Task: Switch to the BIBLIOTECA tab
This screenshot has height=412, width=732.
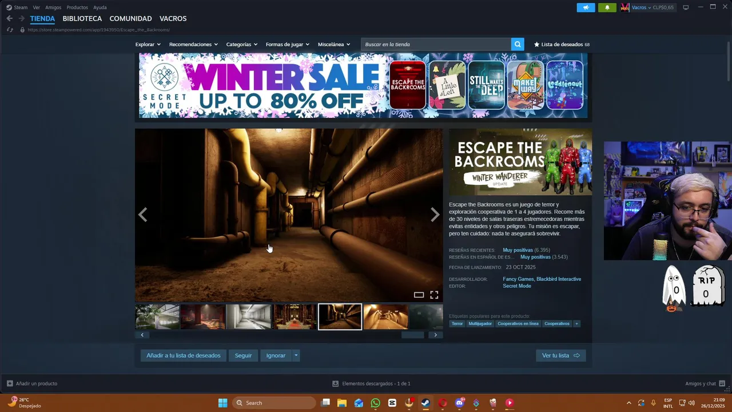Action: [82, 18]
